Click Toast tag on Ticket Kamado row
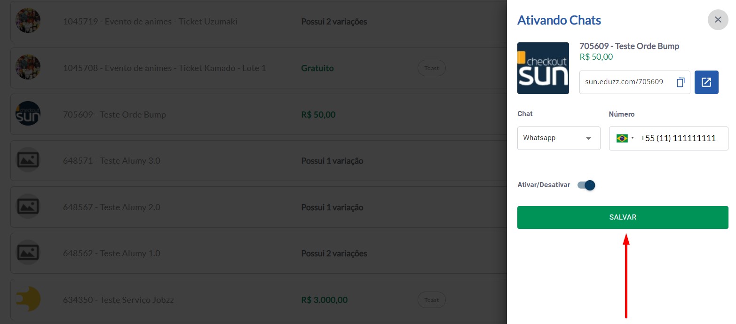736x324 pixels. [432, 68]
